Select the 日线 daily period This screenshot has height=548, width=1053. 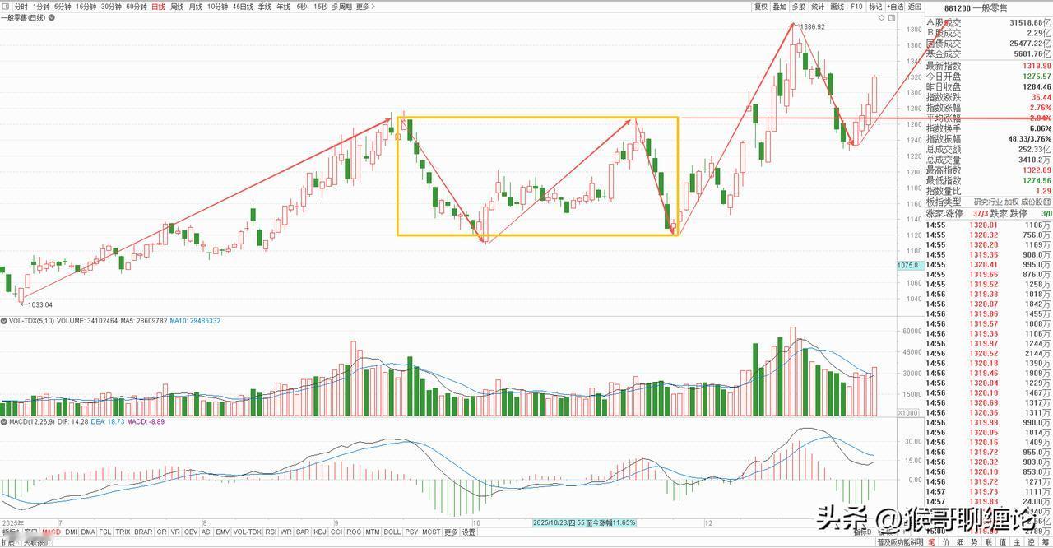[158, 7]
